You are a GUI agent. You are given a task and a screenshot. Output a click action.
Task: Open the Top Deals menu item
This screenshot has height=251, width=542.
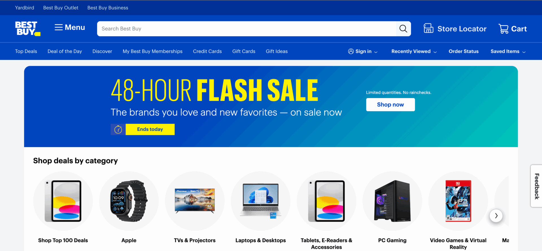26,51
